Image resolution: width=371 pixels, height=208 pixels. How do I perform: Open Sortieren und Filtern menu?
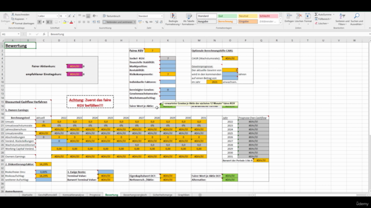[x=342, y=19]
